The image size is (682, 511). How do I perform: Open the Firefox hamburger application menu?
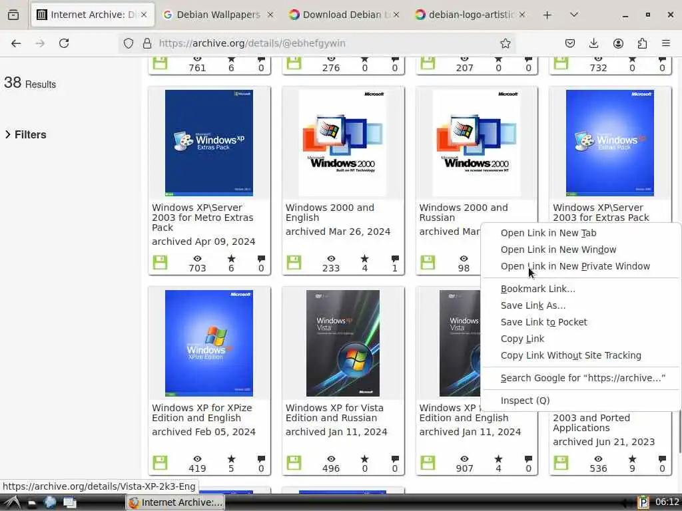click(x=666, y=43)
